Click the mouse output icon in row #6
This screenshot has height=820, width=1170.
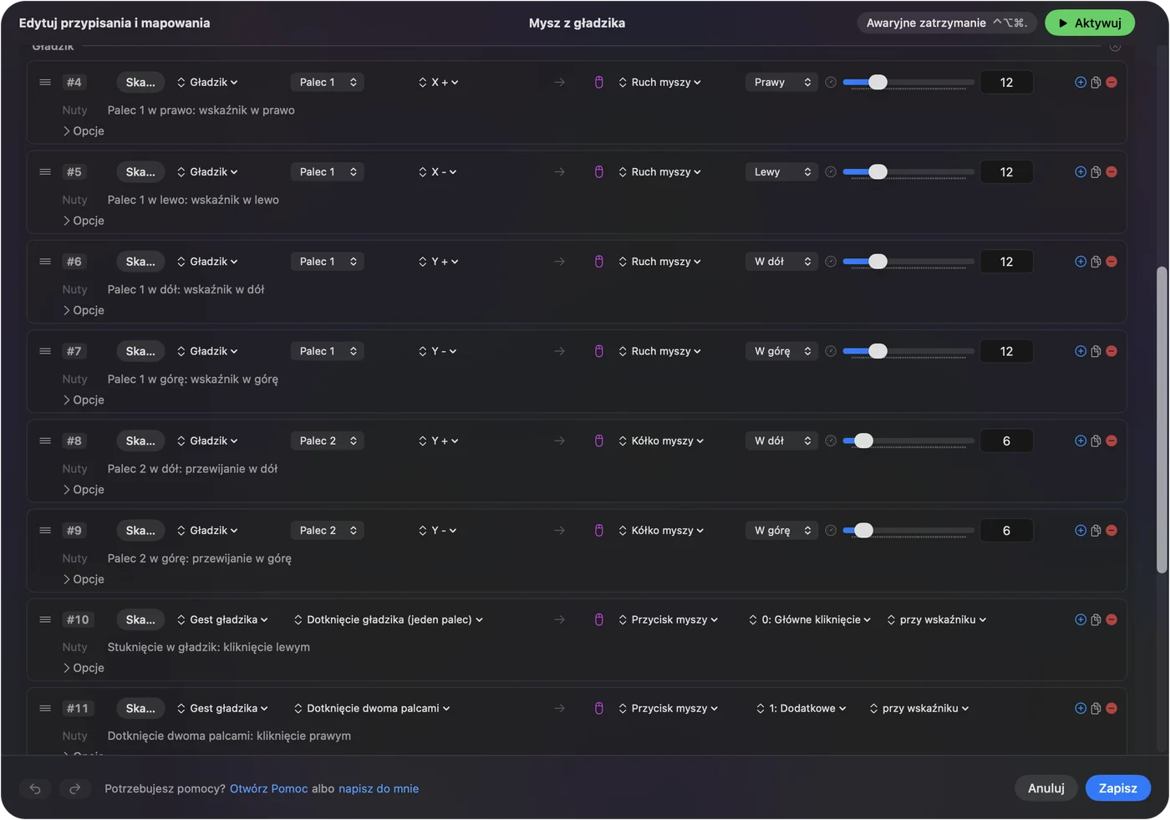click(x=599, y=262)
